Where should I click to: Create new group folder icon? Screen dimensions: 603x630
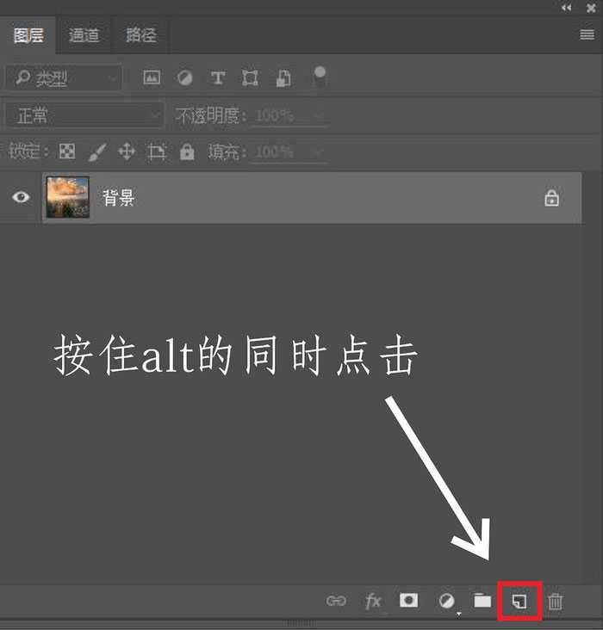coord(482,601)
